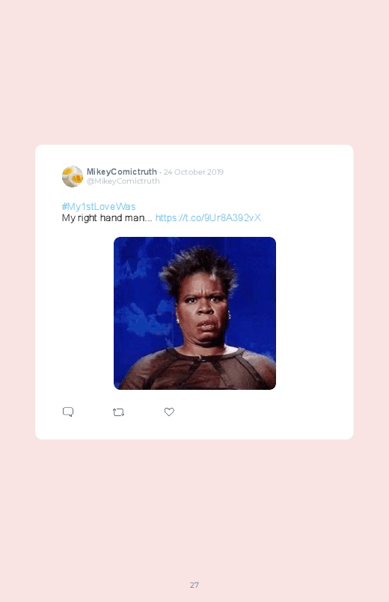Image resolution: width=389 pixels, height=602 pixels.
Task: Click the sheer brown top in the GIF
Action: coord(199,370)
